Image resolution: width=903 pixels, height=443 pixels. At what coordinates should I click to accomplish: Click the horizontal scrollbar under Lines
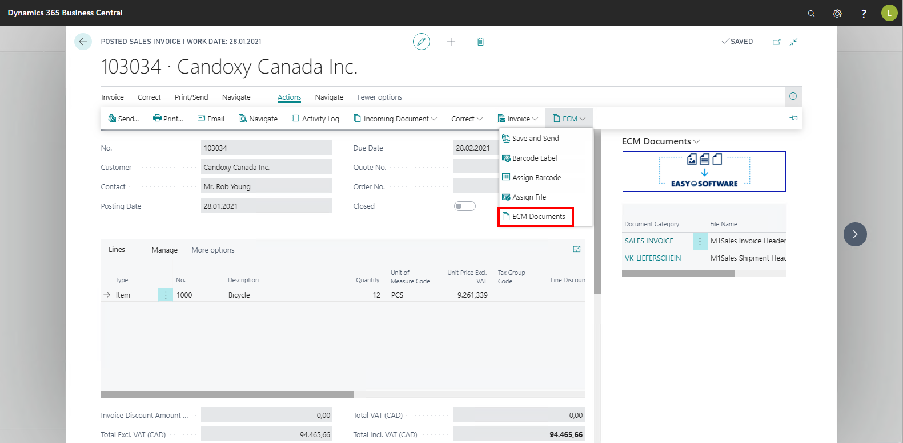coord(227,395)
